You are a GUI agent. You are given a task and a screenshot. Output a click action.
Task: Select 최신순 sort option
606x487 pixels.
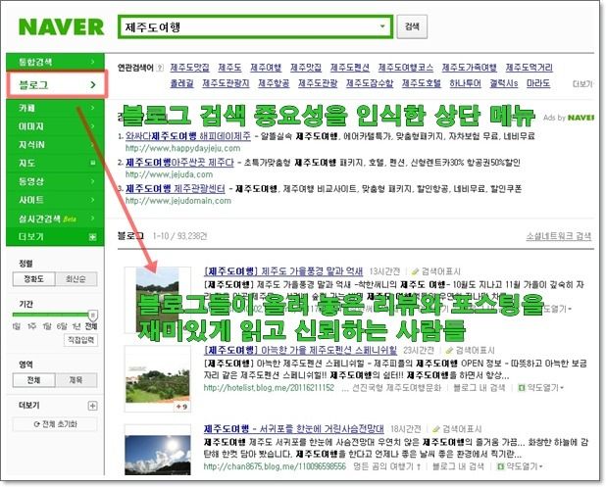tap(76, 279)
